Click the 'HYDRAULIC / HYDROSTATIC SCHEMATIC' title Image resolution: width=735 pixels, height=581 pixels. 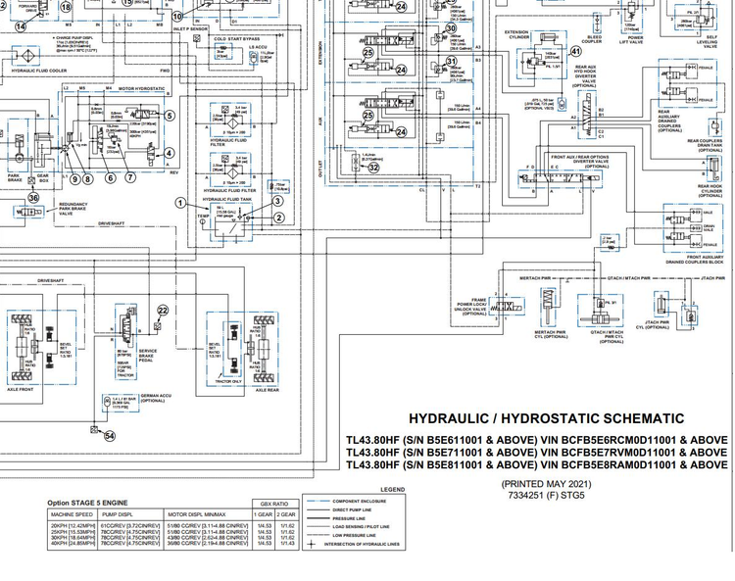click(546, 418)
